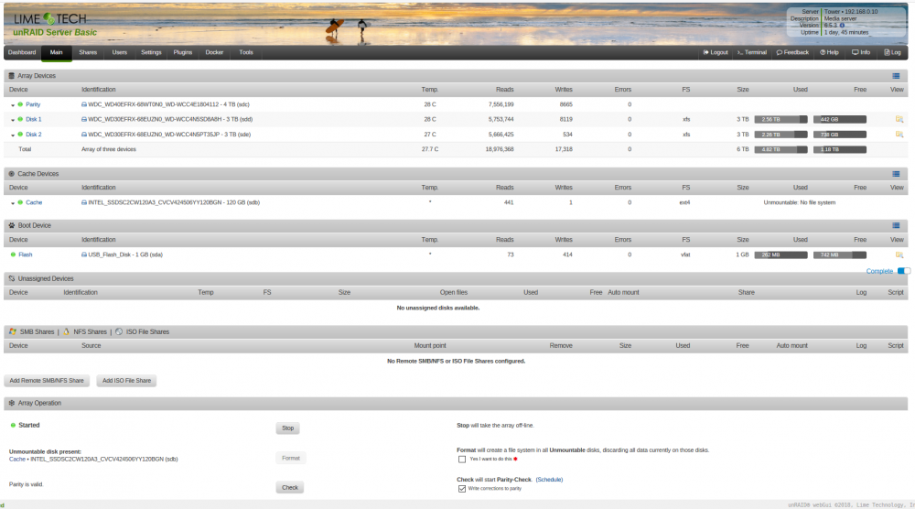Click the Cache SSD identification drive icon
This screenshot has height=509, width=915.
pos(84,202)
